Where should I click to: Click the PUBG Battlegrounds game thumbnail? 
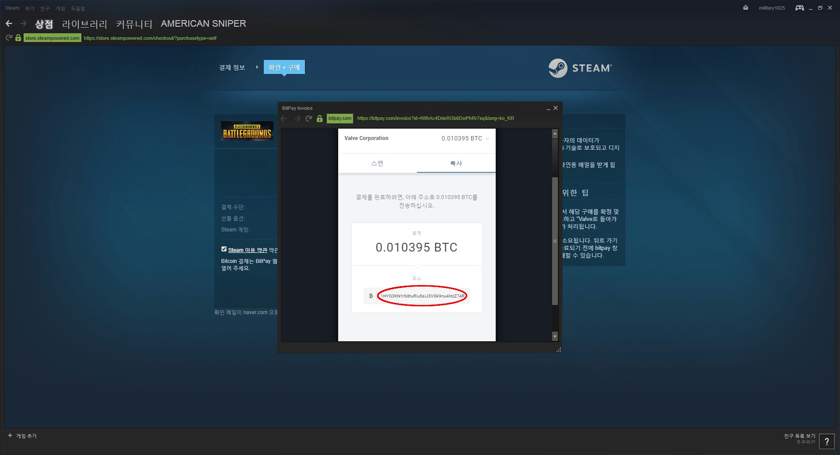pos(247,131)
